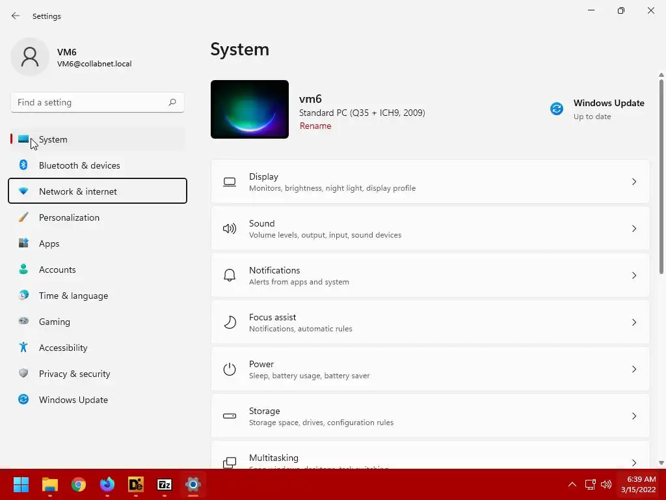Screen dimensions: 666x500
Task: Expand the Multitasking chevron
Action: pos(633,463)
